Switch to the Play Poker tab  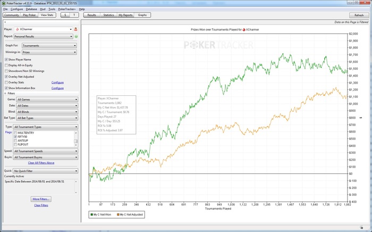(x=29, y=15)
